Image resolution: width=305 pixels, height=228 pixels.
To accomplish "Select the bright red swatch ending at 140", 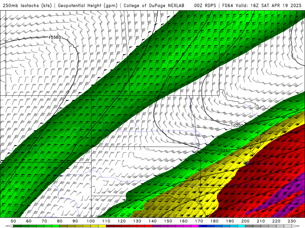I will point(149,226).
